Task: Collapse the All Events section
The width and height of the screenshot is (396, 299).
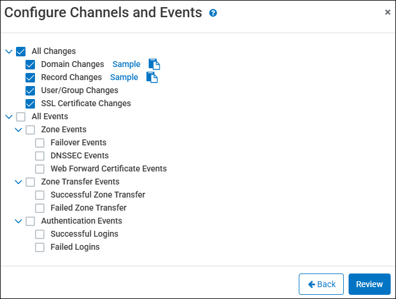Action: (9, 117)
